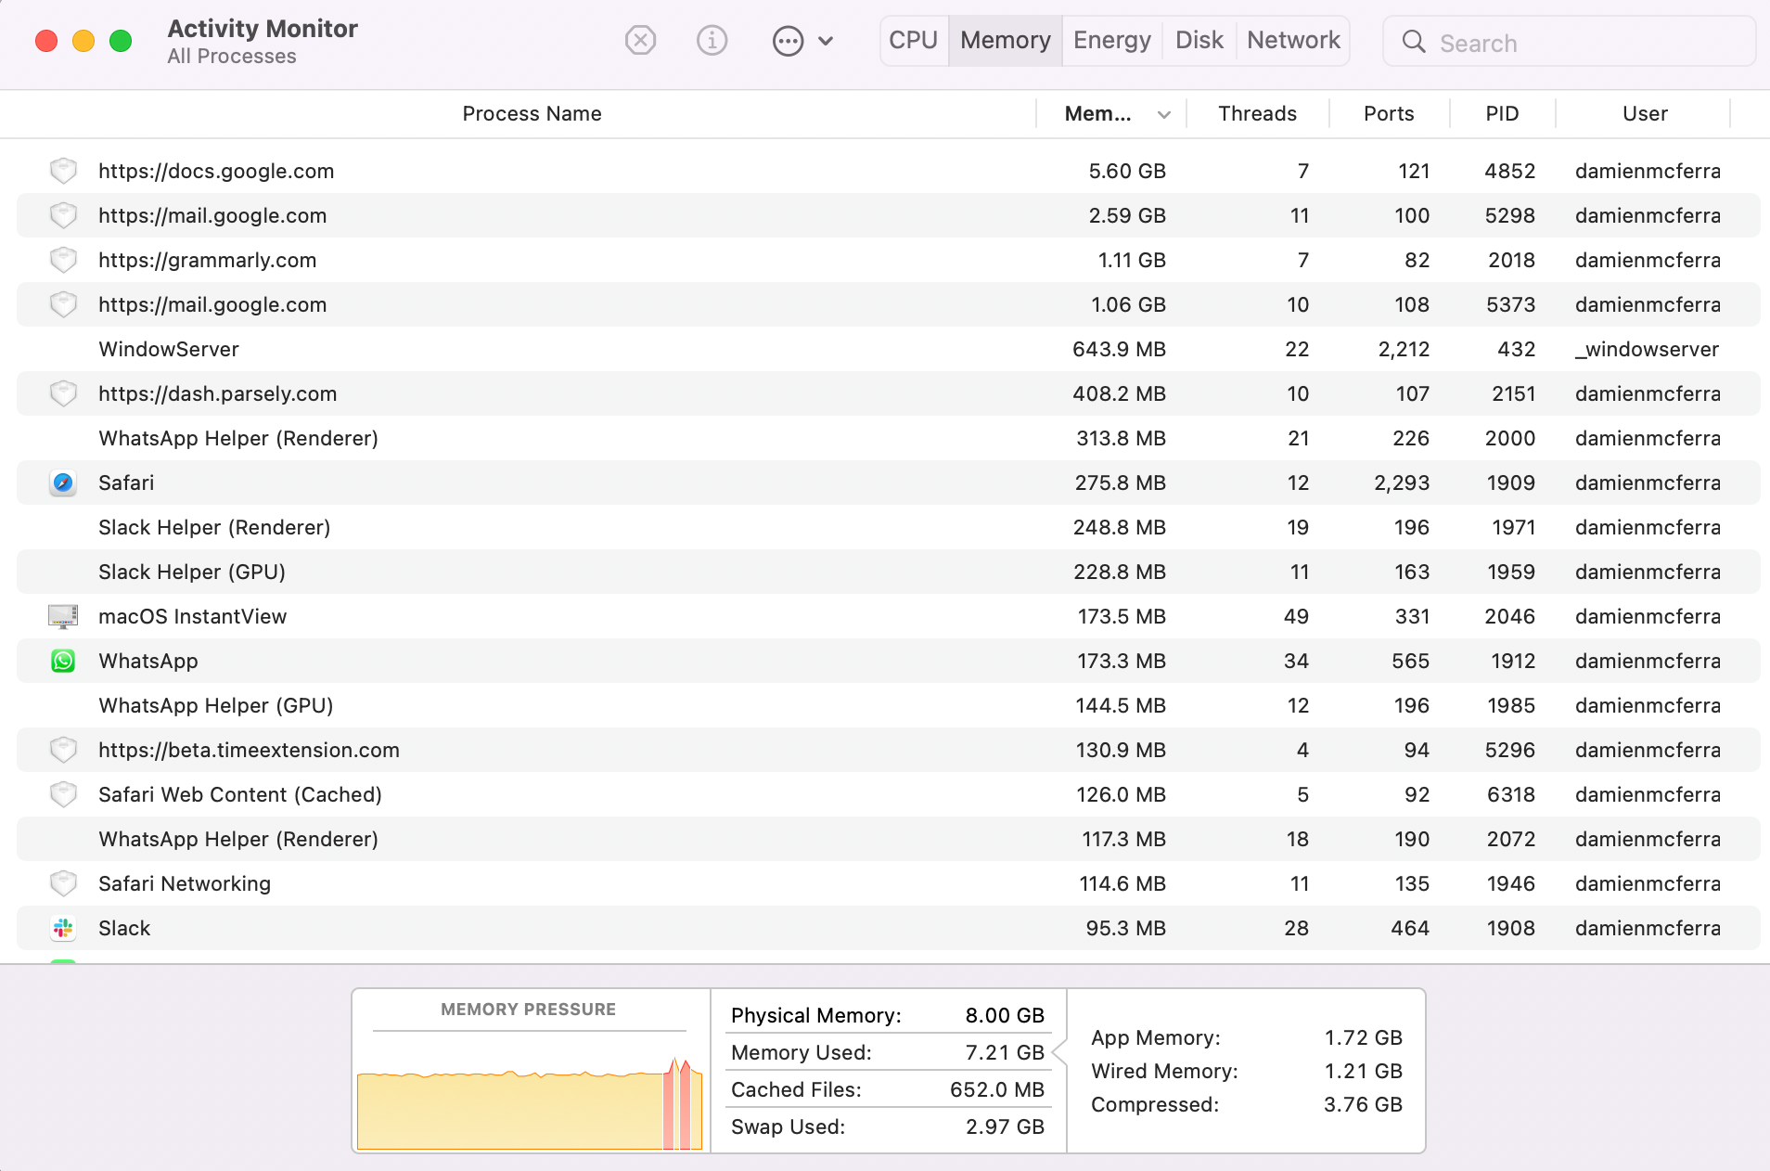Image resolution: width=1770 pixels, height=1171 pixels.
Task: Click the Compressed 3.76 GB value
Action: (x=1363, y=1104)
